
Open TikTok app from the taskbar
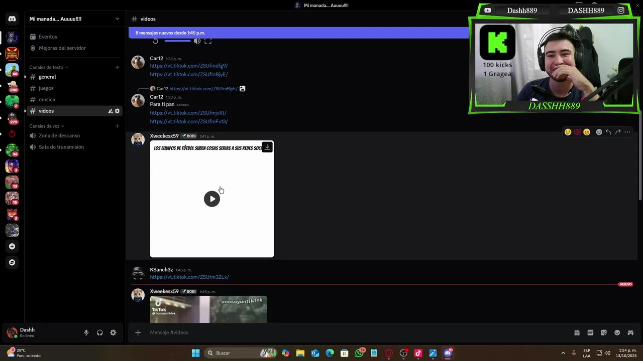click(x=418, y=353)
